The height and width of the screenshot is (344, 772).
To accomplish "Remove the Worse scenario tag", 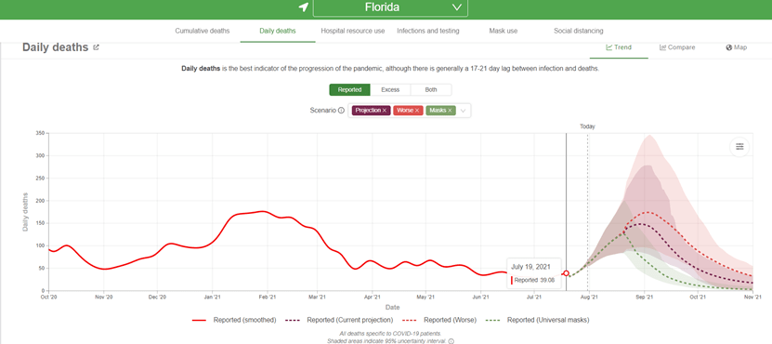I will [417, 111].
